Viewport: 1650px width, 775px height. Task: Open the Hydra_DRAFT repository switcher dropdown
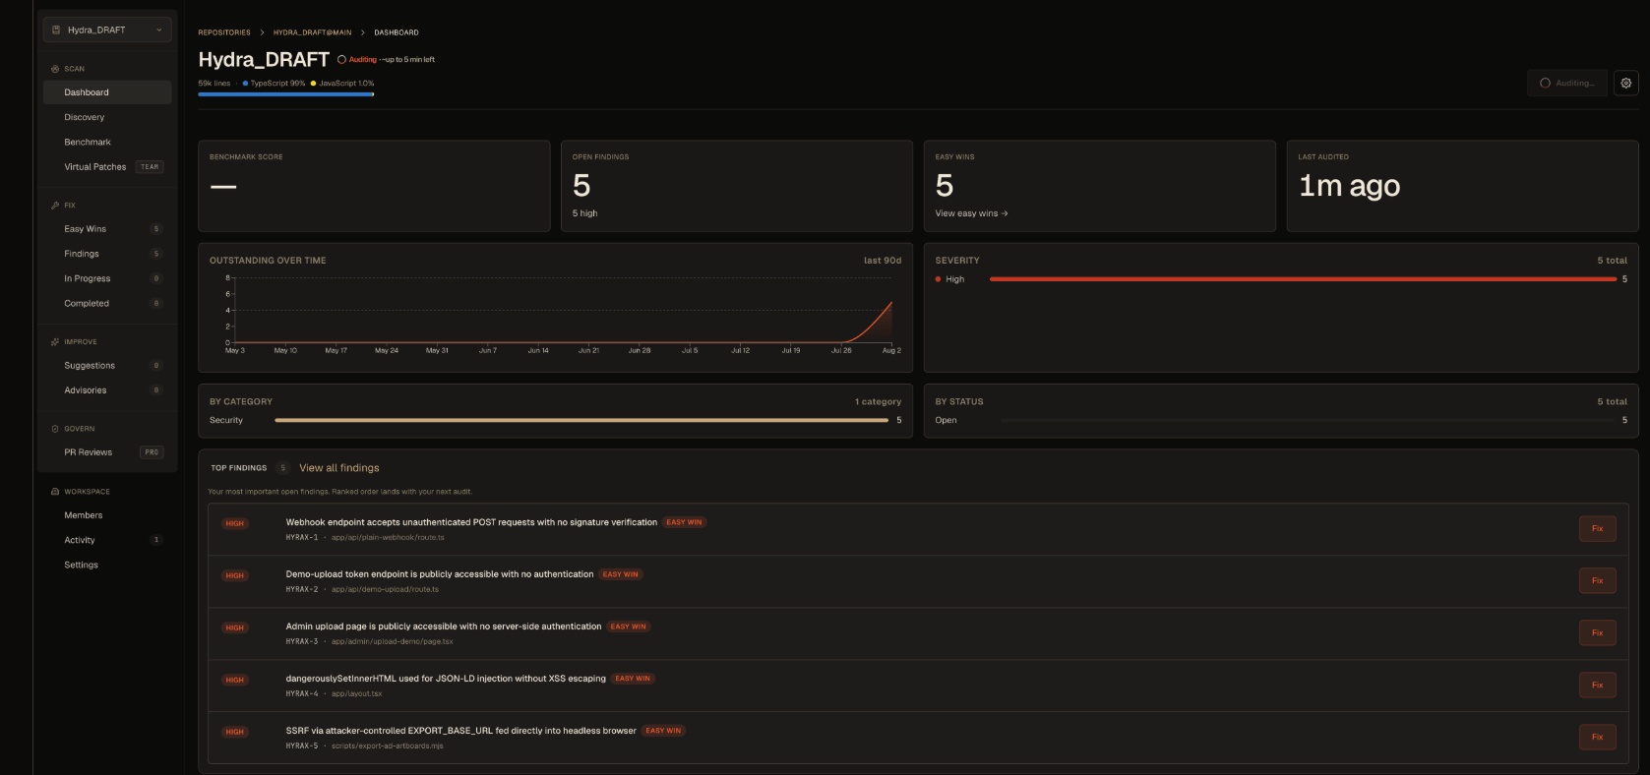[107, 30]
